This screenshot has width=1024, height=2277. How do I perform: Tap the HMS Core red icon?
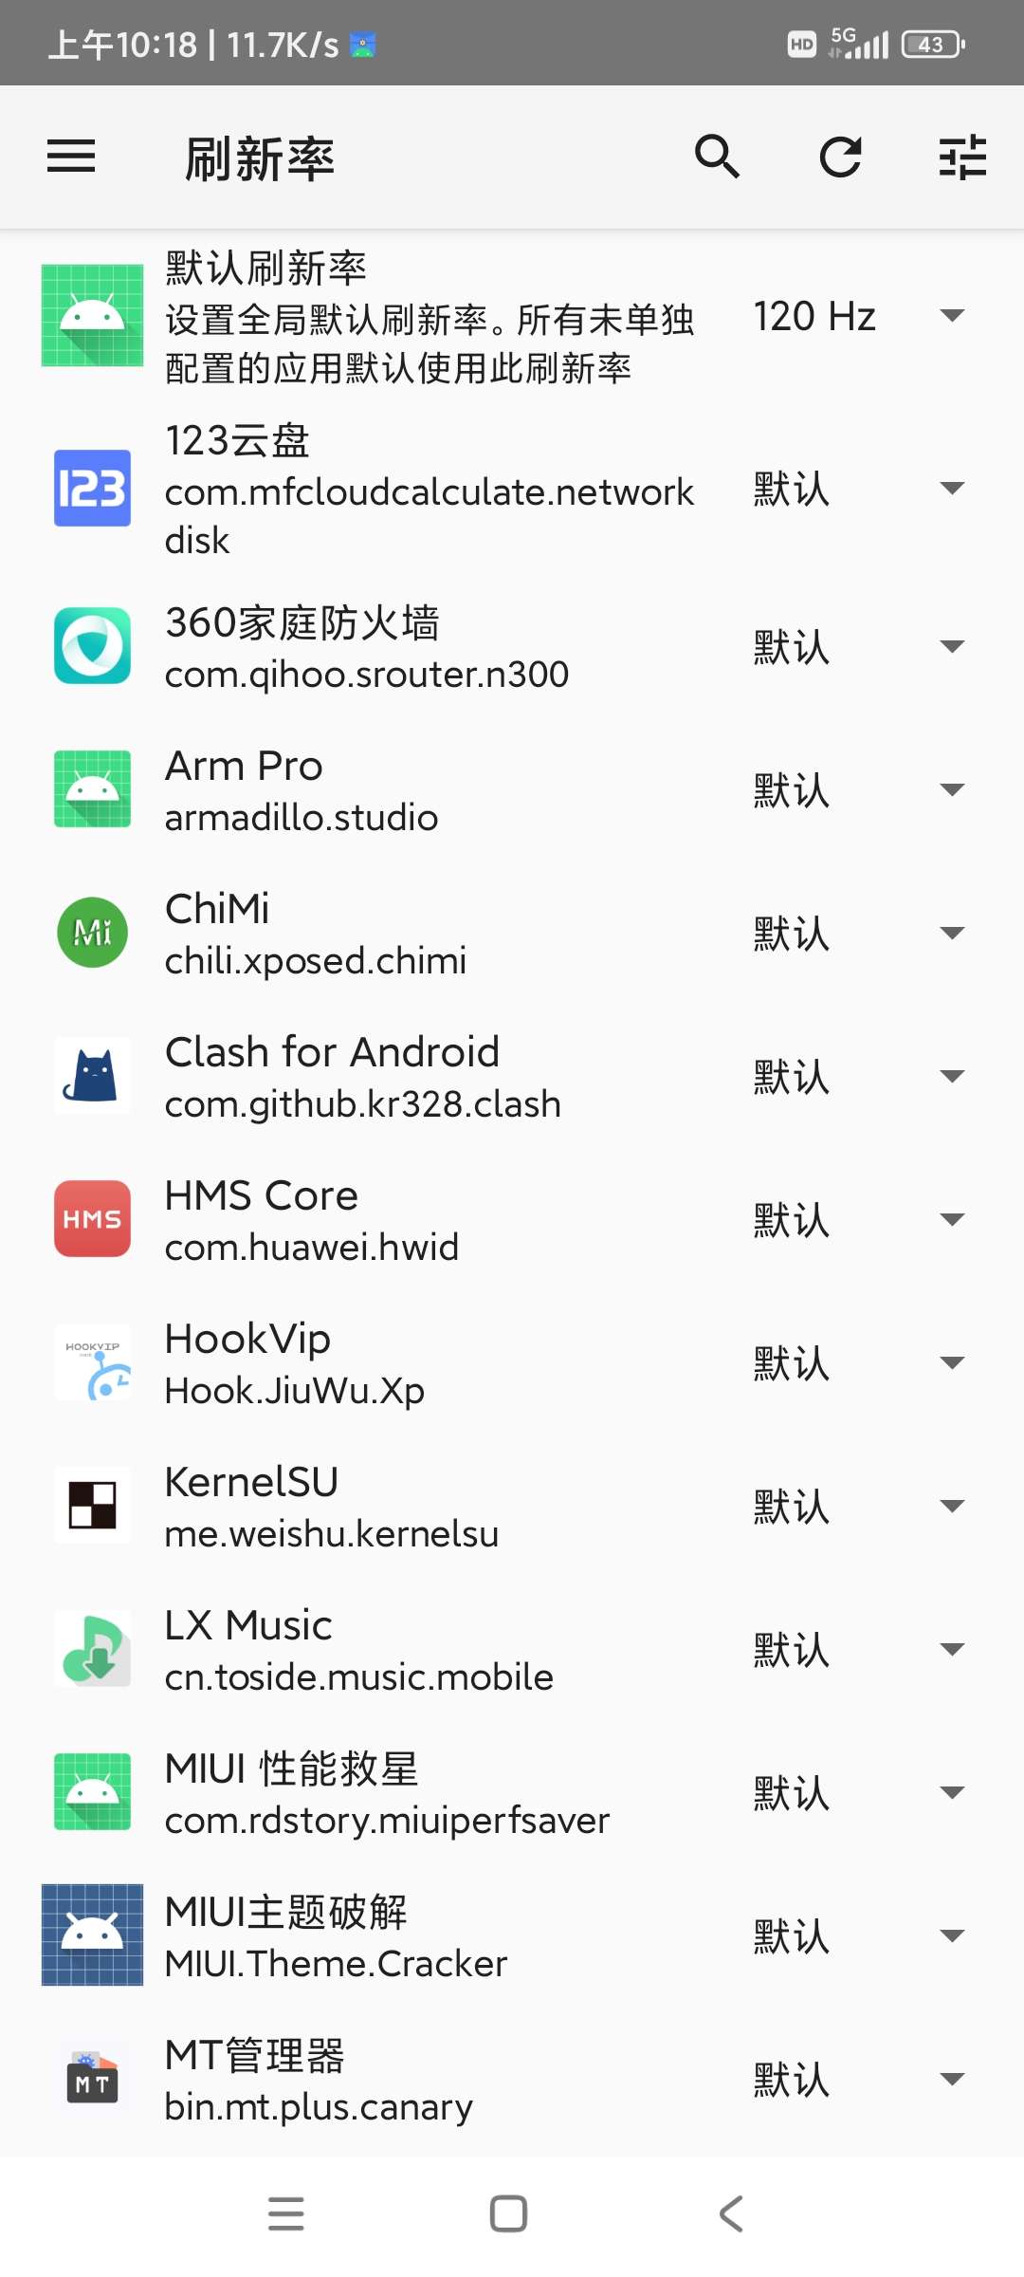coord(92,1219)
